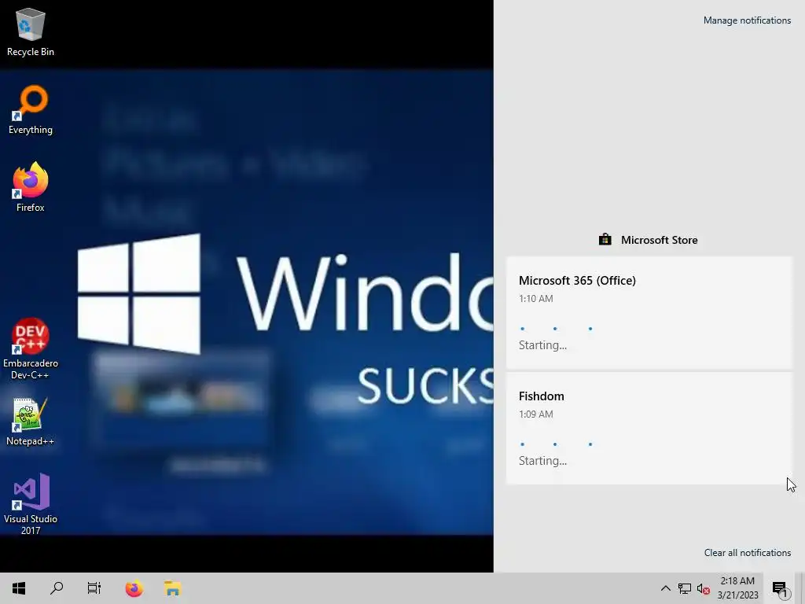Open the Fishdom notification

pyautogui.click(x=649, y=429)
